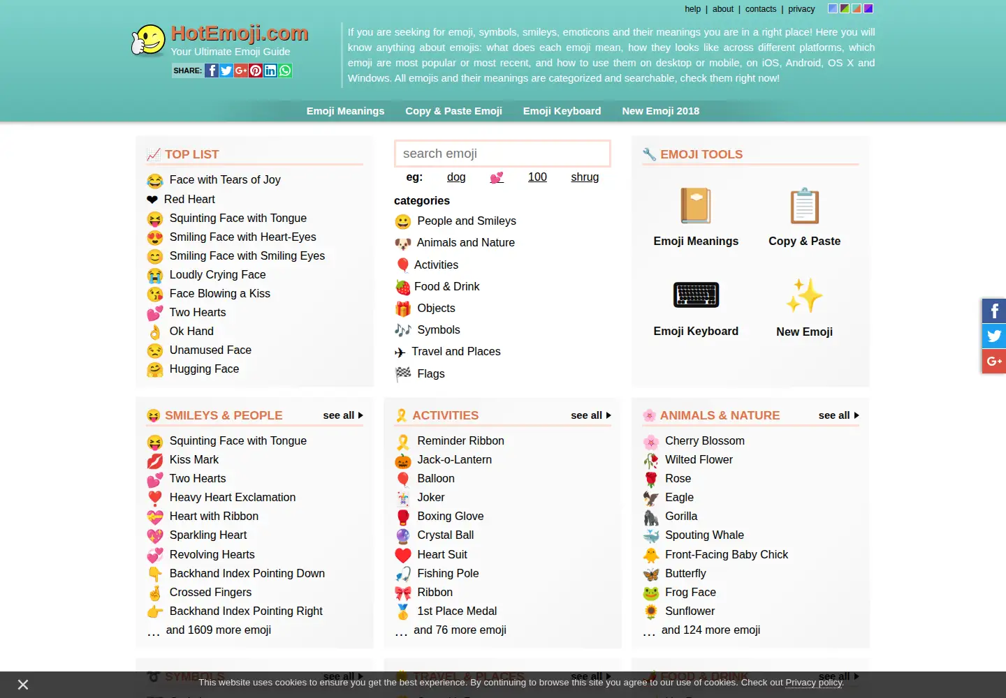1006x698 pixels.
Task: Open Emoji Meanings in the navigation bar
Action: [x=345, y=111]
